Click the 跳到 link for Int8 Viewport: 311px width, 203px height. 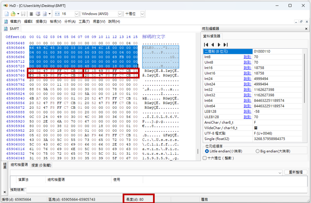click(247, 57)
